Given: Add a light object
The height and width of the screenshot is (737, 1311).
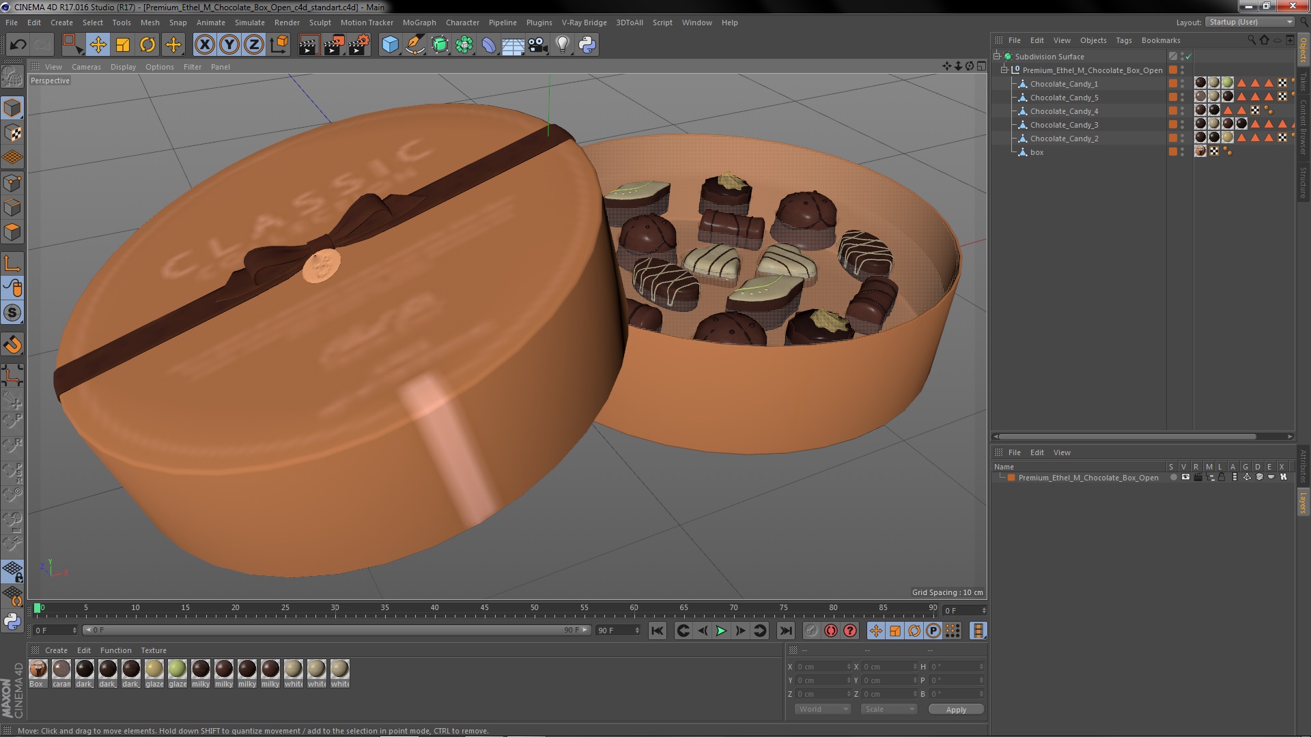Looking at the screenshot, I should (x=563, y=45).
